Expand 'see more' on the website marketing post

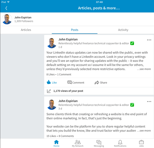[144, 131]
